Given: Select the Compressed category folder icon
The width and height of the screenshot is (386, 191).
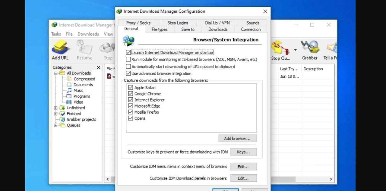Looking at the screenshot, I should click(x=69, y=79).
